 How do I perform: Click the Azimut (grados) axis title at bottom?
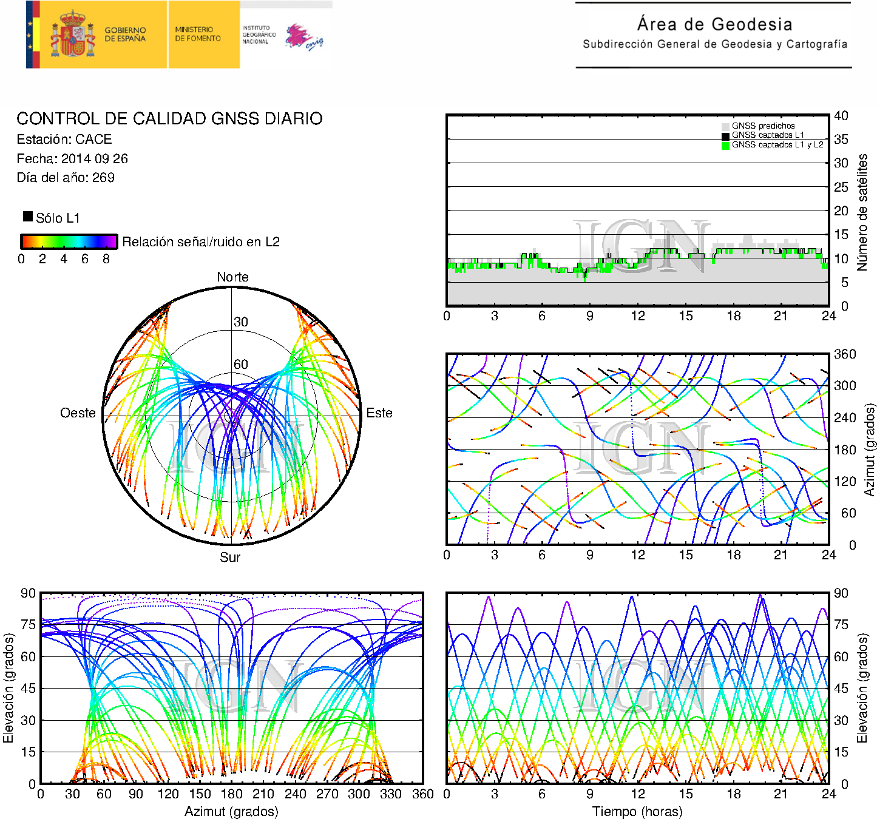tap(231, 811)
